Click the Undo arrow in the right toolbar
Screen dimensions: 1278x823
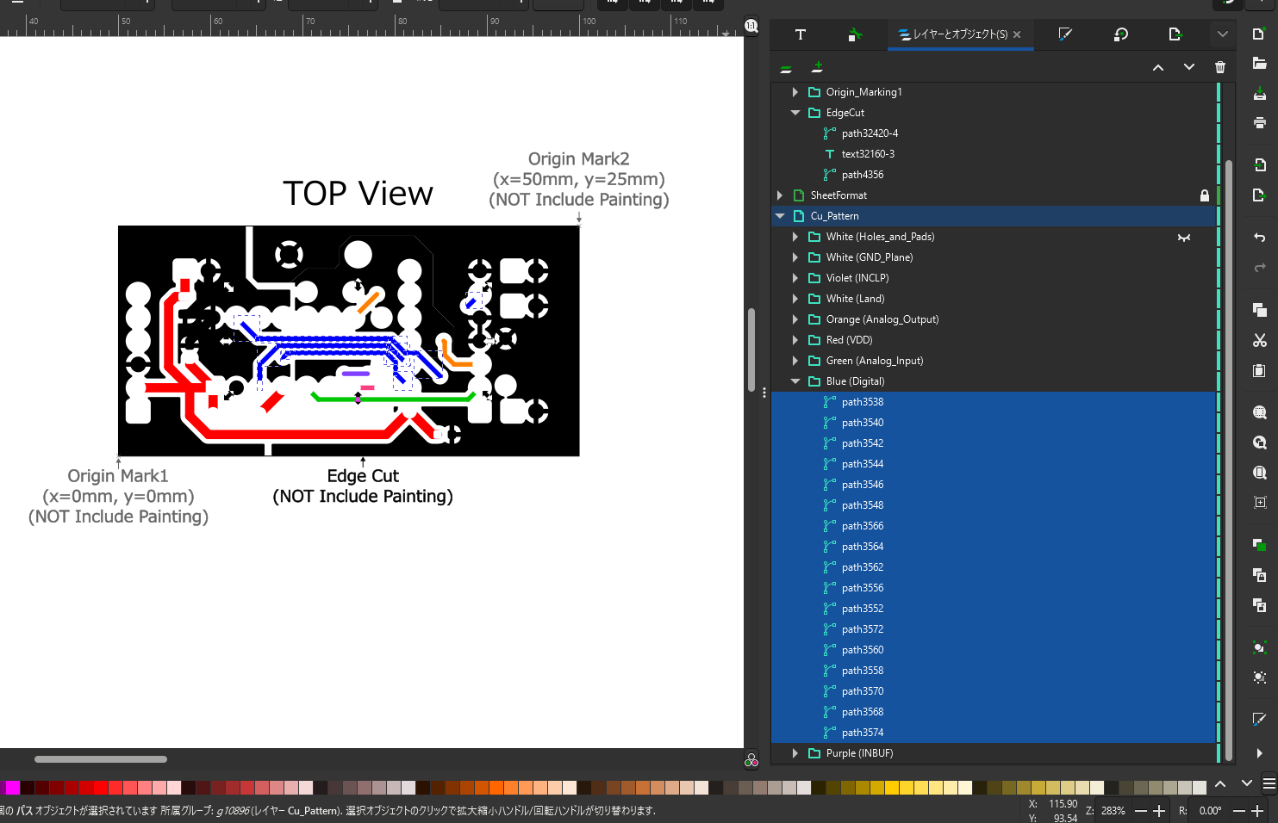coord(1259,237)
